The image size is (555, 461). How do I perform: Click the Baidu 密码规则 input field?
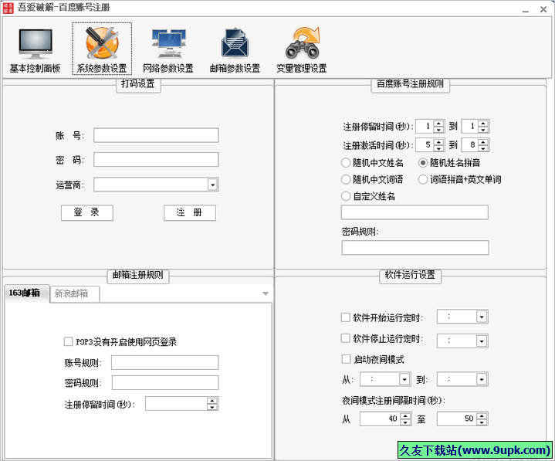[415, 248]
